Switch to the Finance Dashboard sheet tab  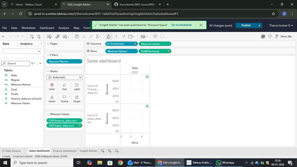coord(64,151)
